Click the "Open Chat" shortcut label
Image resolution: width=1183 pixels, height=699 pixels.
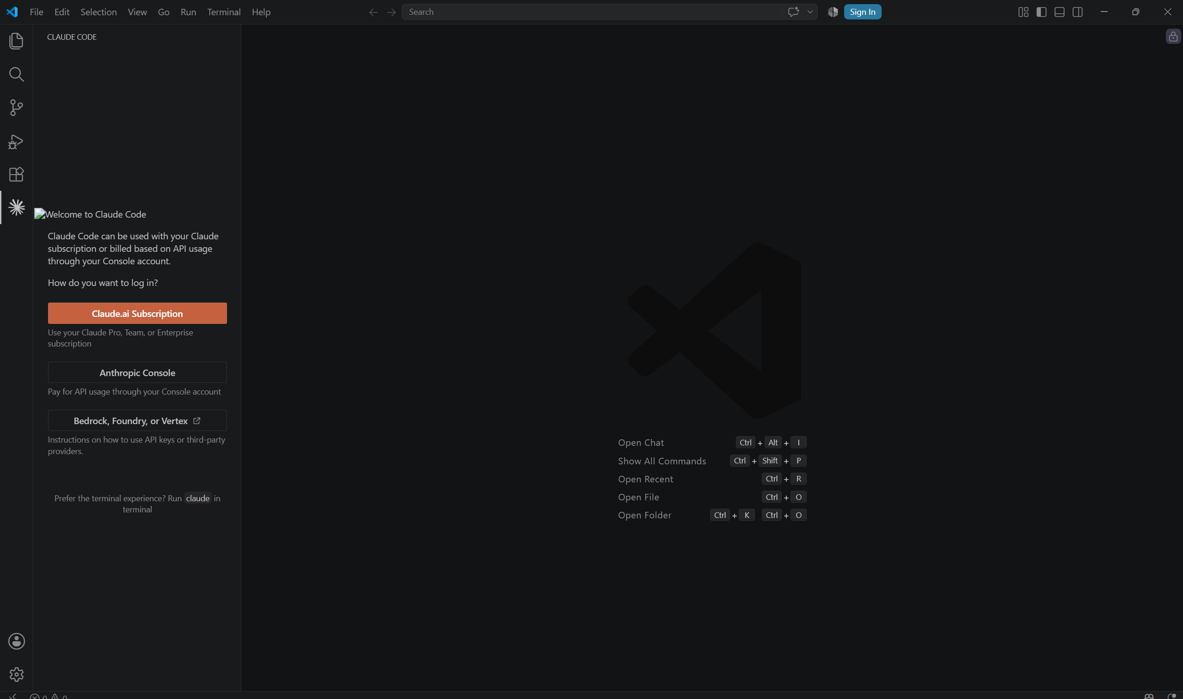pyautogui.click(x=641, y=443)
